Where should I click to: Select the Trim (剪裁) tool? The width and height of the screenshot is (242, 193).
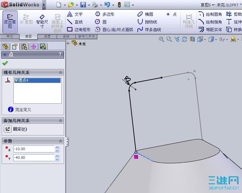click(x=234, y=14)
